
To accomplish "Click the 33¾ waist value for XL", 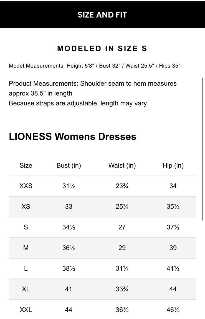I will (x=122, y=289).
